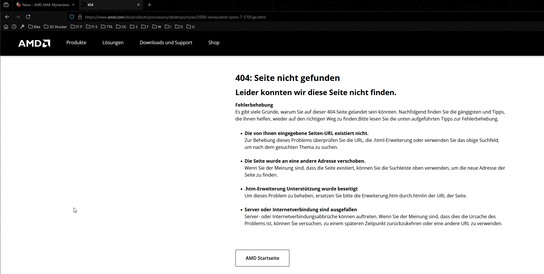Open the Bike bookmarks folder

(x=34, y=27)
